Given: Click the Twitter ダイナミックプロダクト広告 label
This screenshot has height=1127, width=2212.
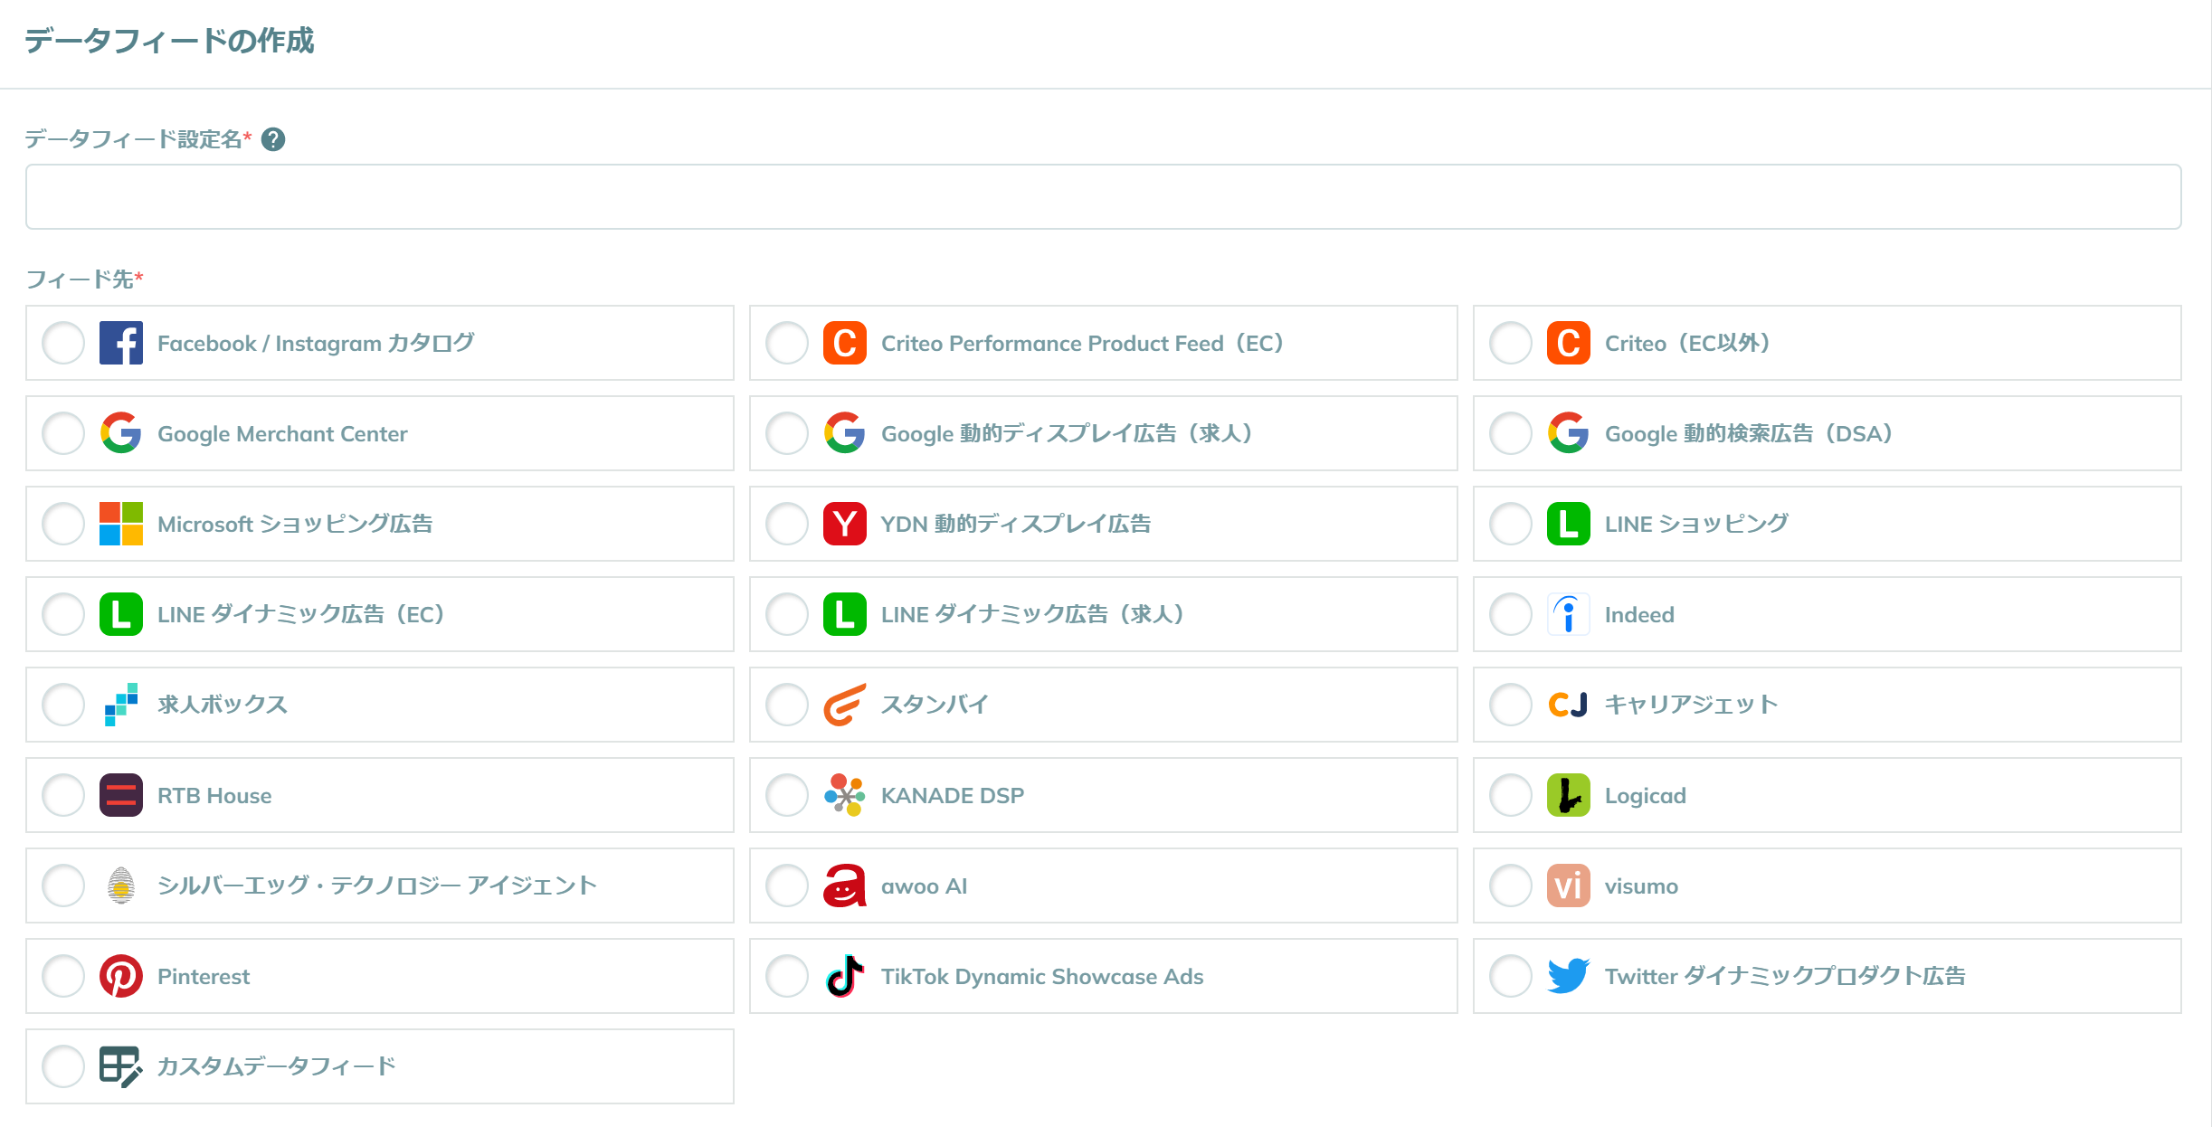Looking at the screenshot, I should [x=1785, y=976].
